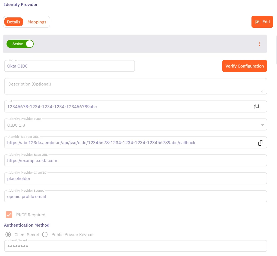277x256 pixels.
Task: Click the ID value 12345678-1234-1234-1234-123456789abc
Action: [52, 107]
